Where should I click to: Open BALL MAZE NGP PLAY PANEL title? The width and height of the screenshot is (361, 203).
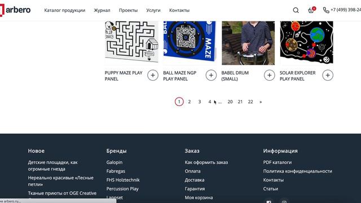click(179, 76)
